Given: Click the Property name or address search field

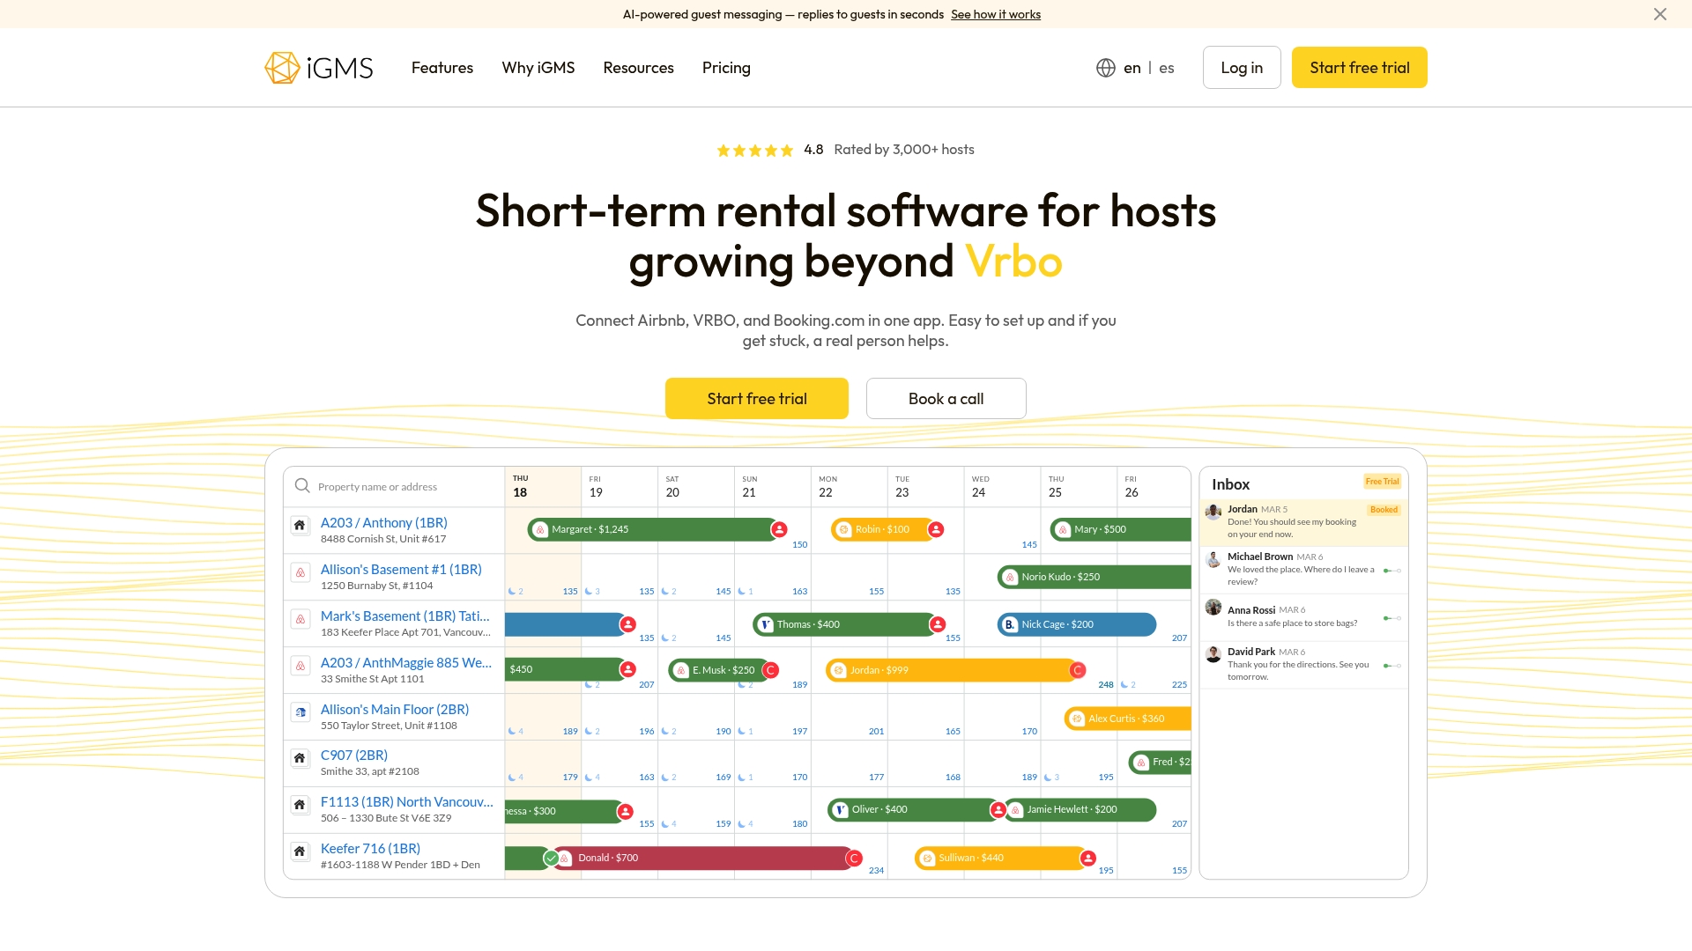Looking at the screenshot, I should coord(394,486).
